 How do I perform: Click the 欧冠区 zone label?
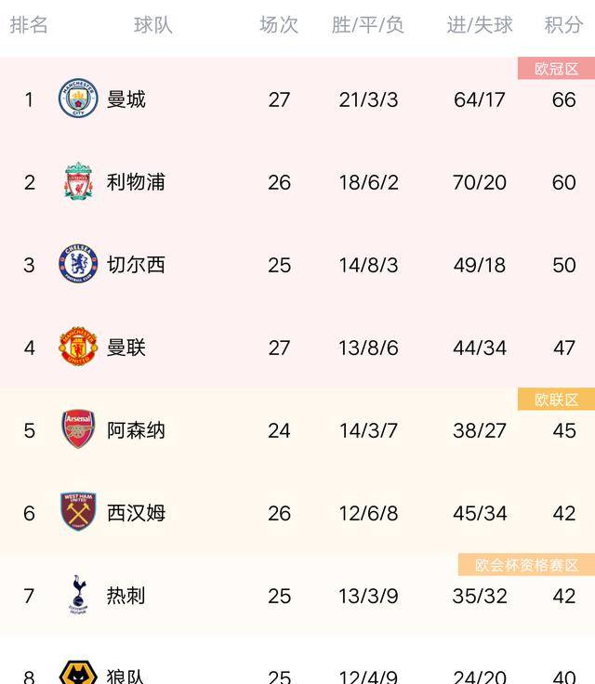[556, 69]
